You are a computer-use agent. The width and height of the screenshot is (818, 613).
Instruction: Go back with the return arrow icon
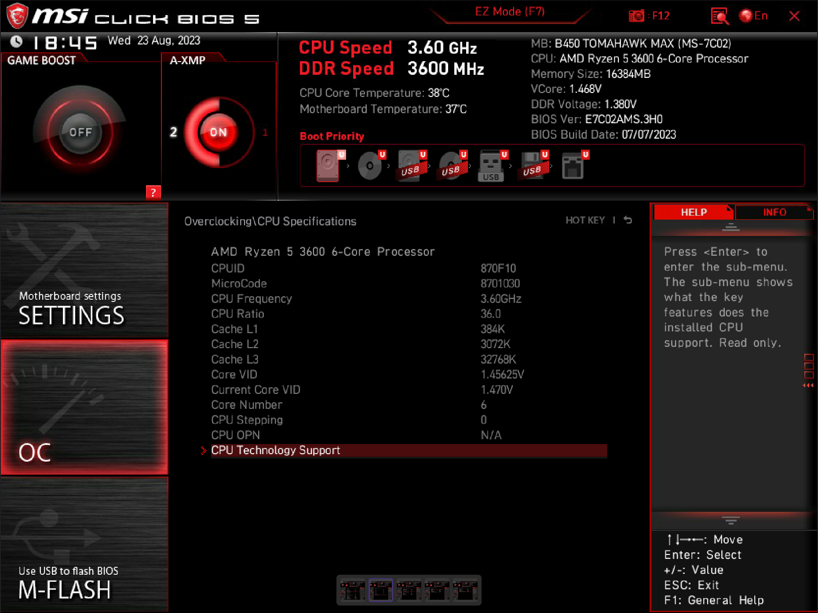coord(628,220)
